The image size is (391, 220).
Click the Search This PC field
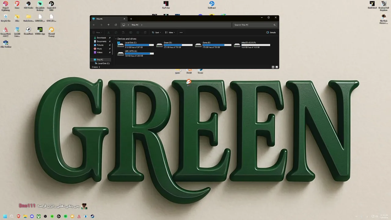[255, 25]
